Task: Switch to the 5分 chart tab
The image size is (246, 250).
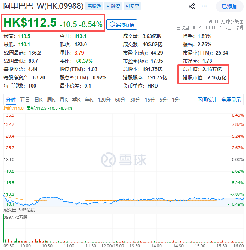Action: (163, 100)
